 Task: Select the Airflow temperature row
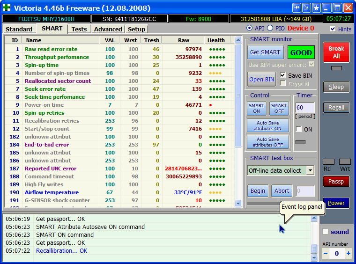(119, 192)
